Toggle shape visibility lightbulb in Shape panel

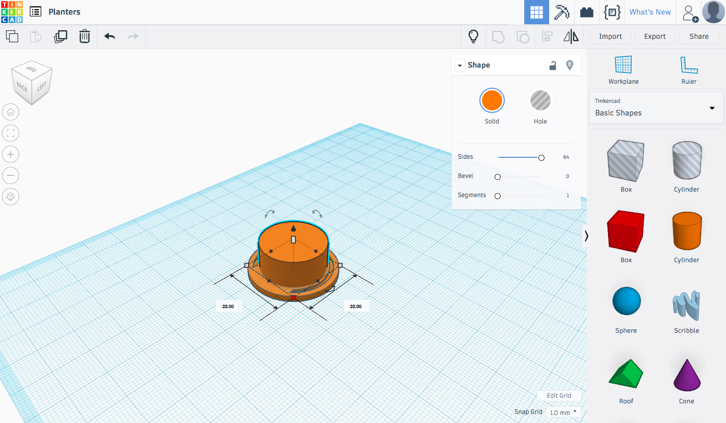(x=570, y=65)
